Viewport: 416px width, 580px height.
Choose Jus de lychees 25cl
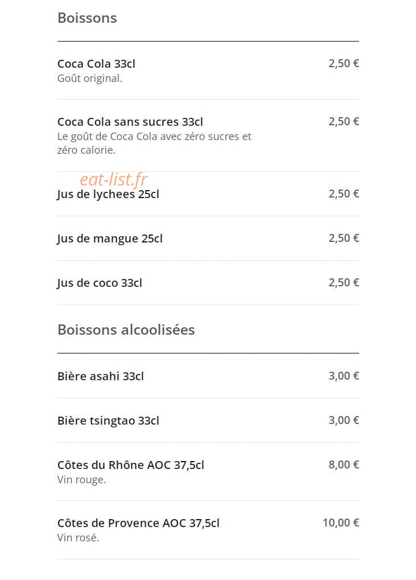pos(208,194)
